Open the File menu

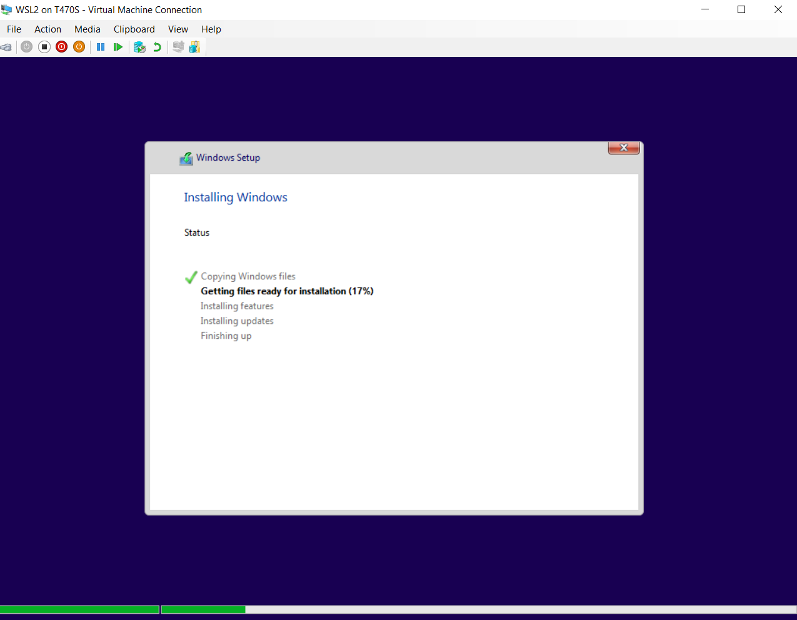click(x=13, y=29)
